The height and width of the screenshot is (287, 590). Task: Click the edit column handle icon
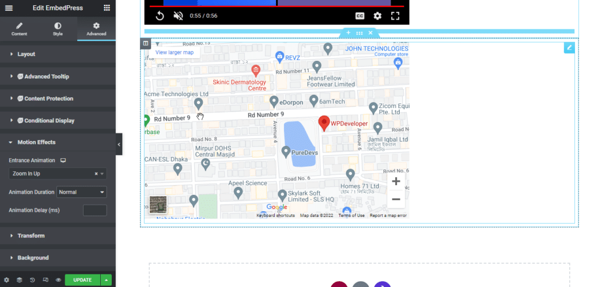(x=146, y=43)
